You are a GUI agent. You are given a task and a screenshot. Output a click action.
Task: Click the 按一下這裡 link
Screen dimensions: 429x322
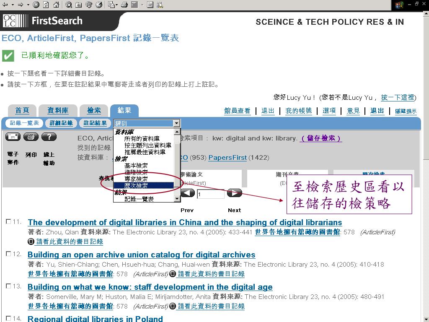398,97
